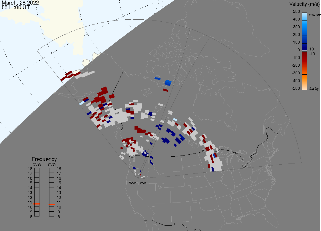Click the Velocity (m/s) legend title
321x231 pixels.
[304, 4]
